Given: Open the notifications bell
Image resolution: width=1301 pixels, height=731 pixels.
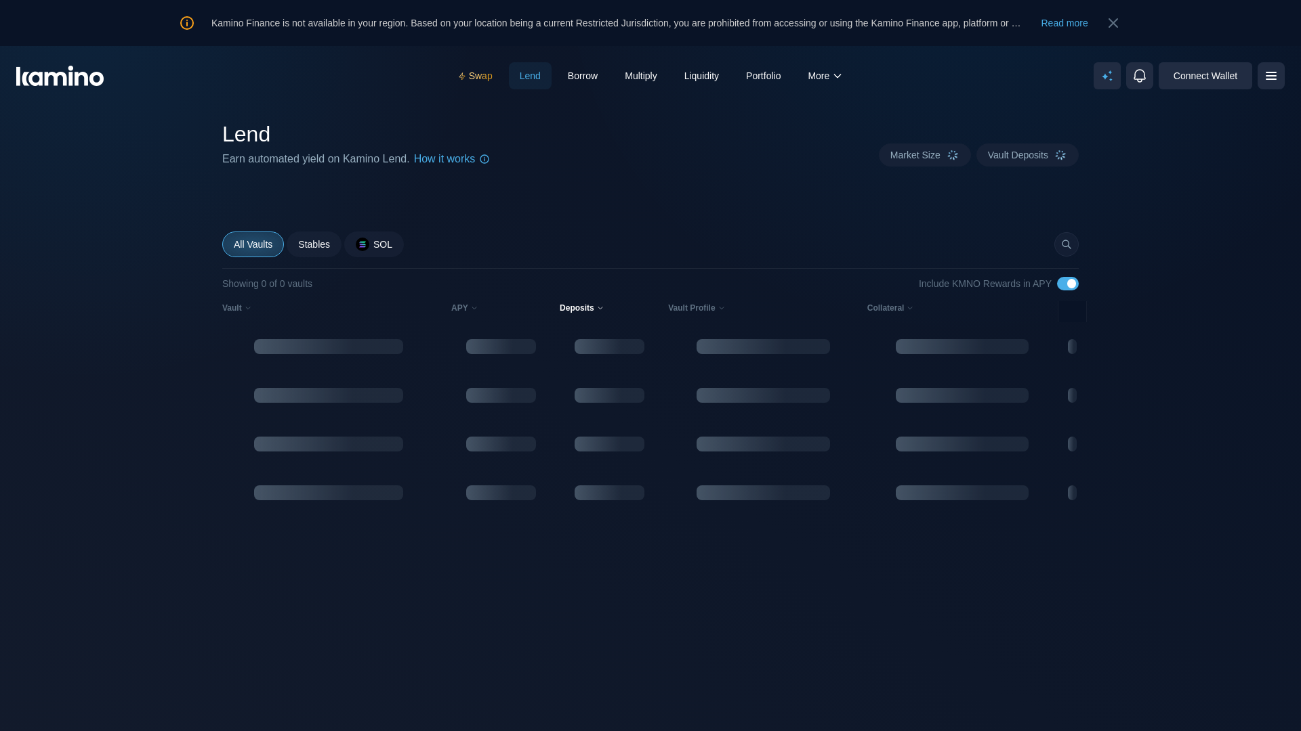Looking at the screenshot, I should pyautogui.click(x=1139, y=76).
